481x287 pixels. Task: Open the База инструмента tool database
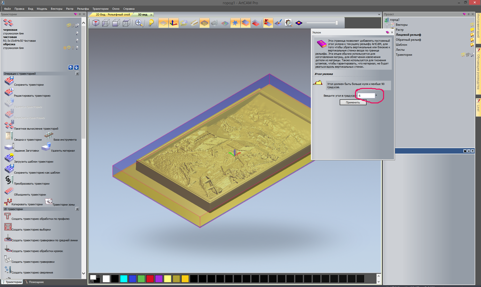point(49,136)
